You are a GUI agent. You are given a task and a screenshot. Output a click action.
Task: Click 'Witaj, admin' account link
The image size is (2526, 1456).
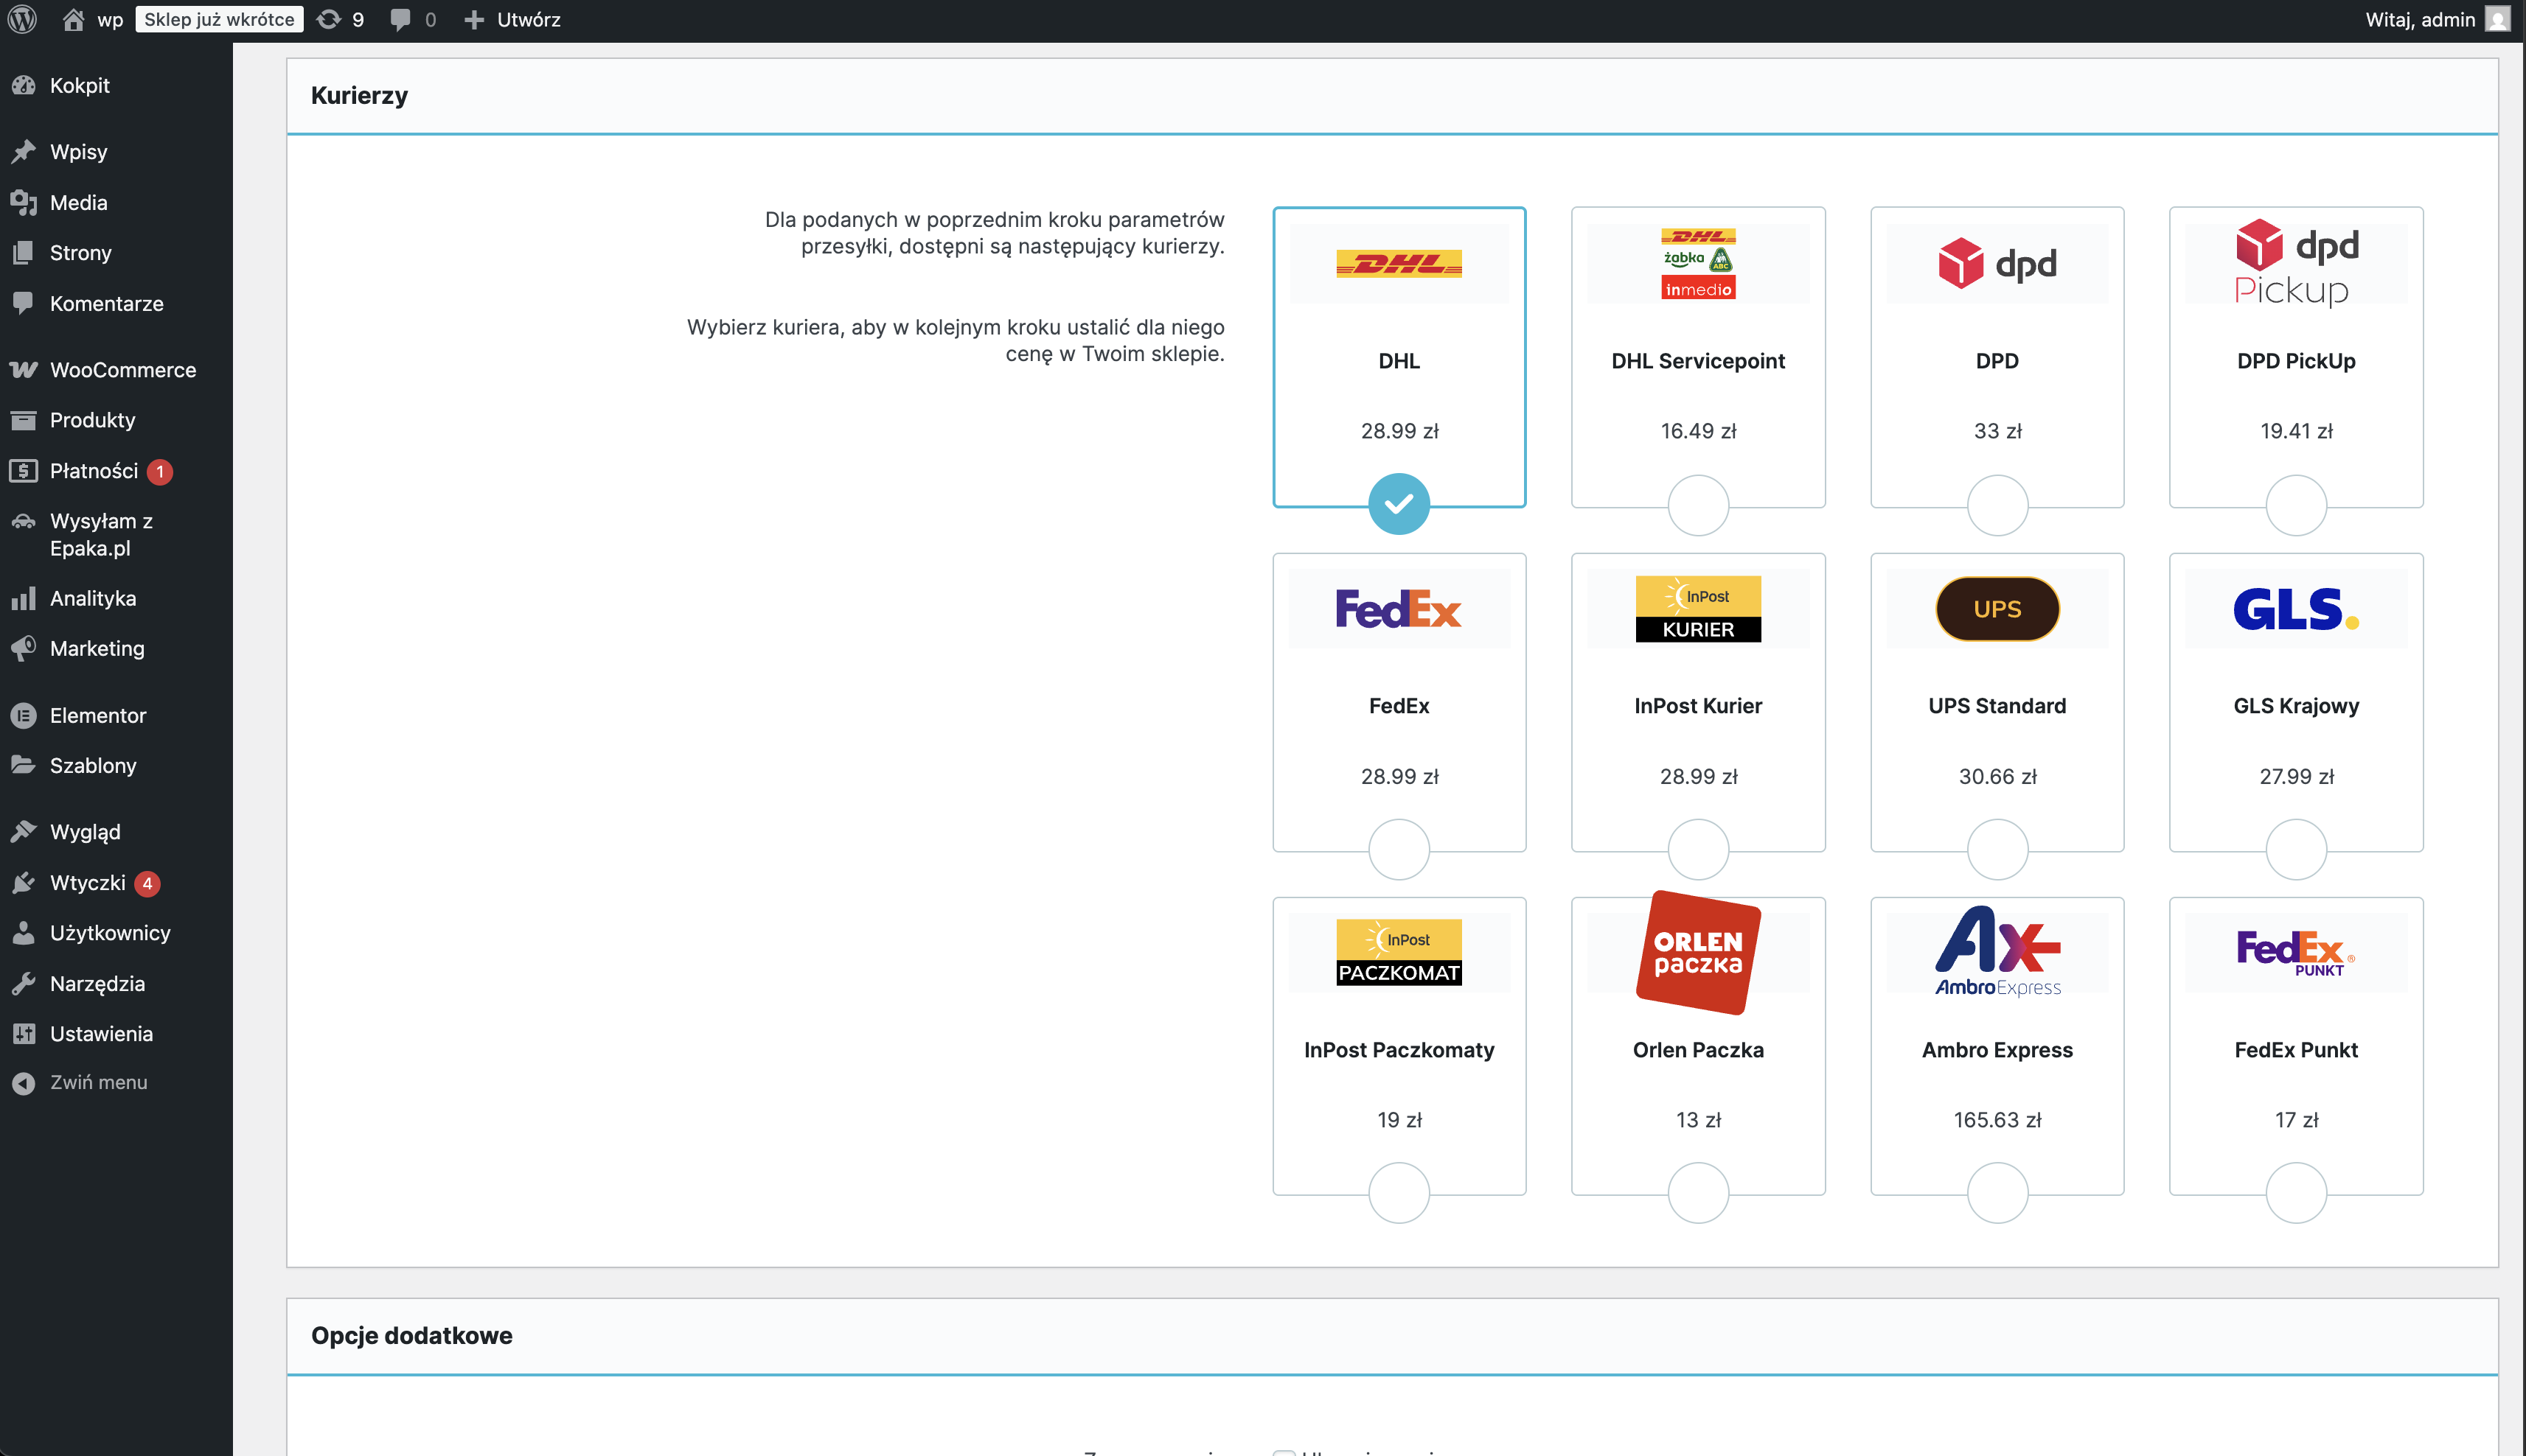point(2420,19)
